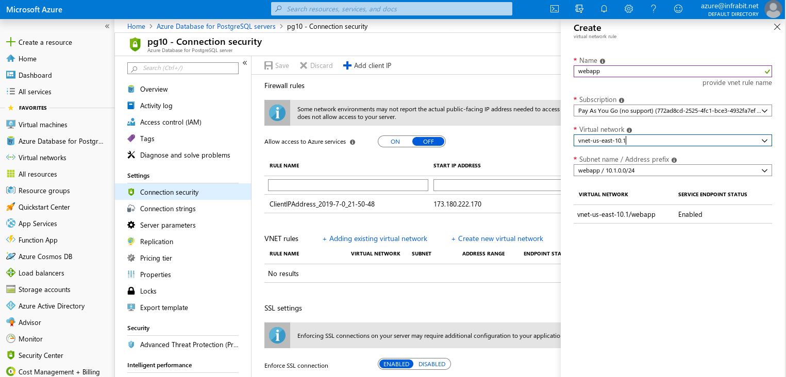Click Security Center shield icon

coord(10,355)
